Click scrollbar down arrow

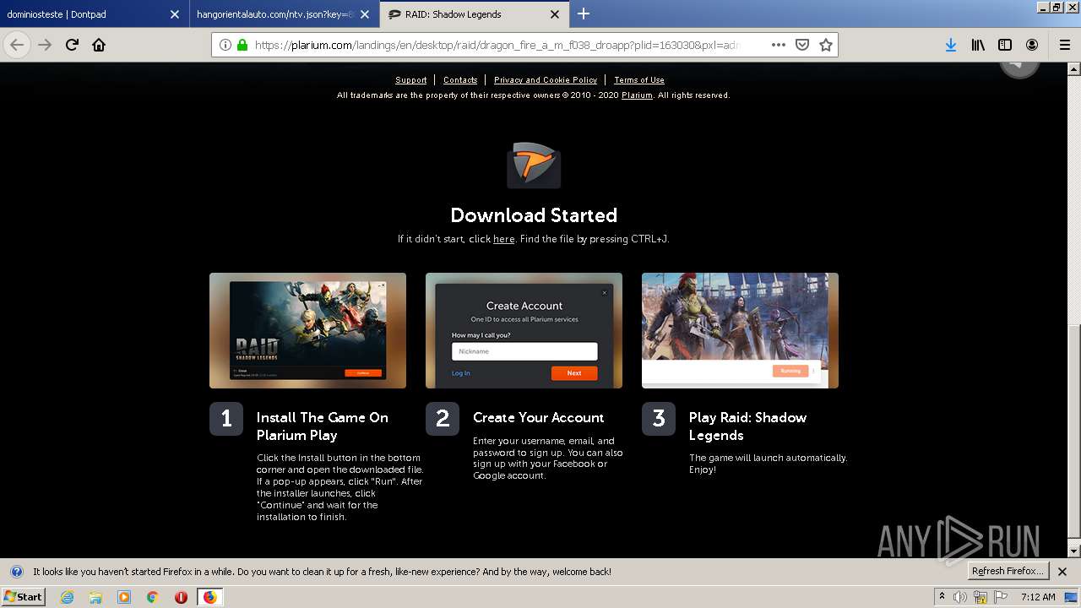coord(1074,551)
